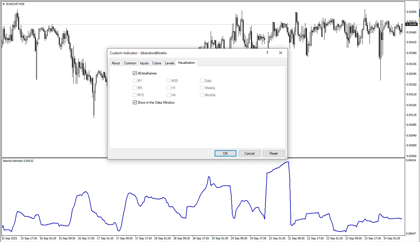Viewport: 420px width, 242px height.
Task: Toggle Show in the Data Window checkbox
Action: tap(135, 103)
